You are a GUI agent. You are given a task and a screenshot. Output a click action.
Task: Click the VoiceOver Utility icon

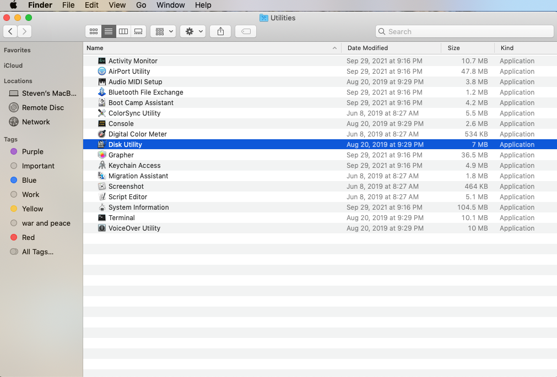102,228
